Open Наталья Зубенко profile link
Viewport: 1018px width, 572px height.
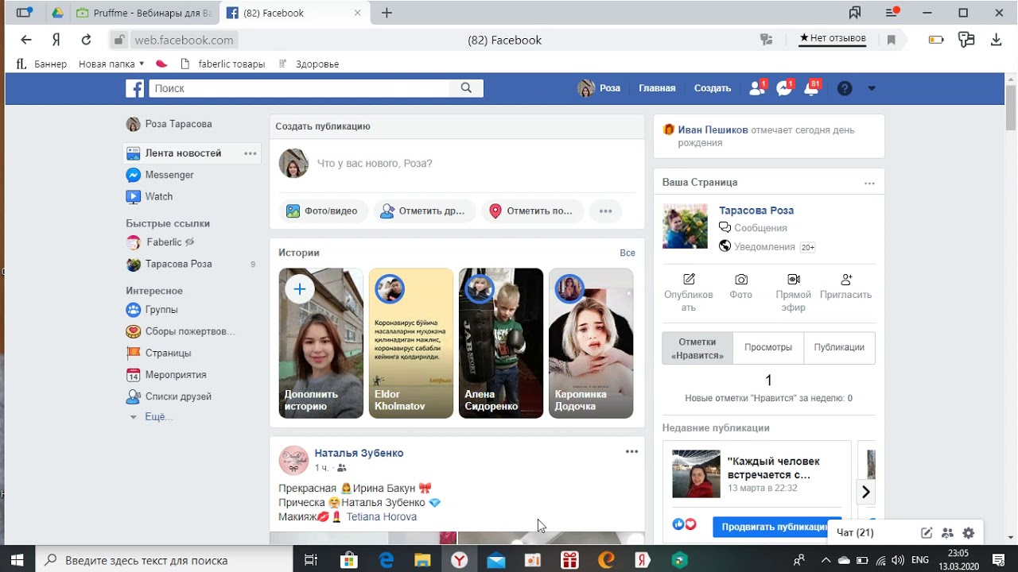359,453
